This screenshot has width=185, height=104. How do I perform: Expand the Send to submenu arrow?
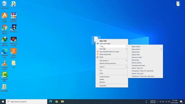click(x=126, y=67)
